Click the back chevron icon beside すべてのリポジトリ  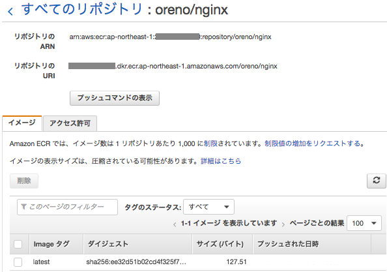[10, 11]
